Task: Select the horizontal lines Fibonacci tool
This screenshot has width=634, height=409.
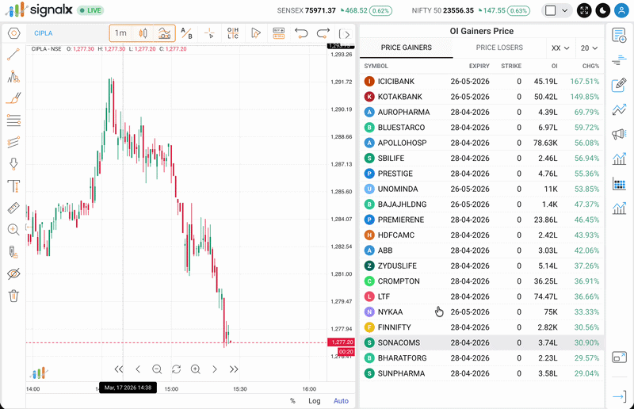Action: pyautogui.click(x=13, y=120)
